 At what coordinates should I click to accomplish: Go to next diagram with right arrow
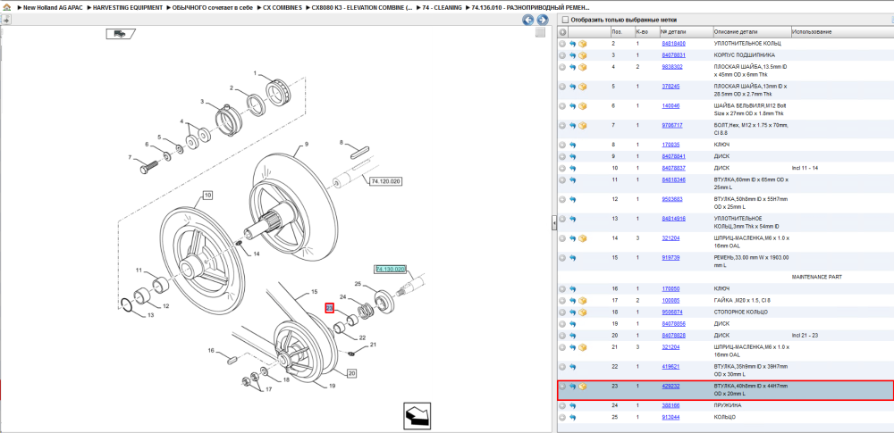point(543,20)
